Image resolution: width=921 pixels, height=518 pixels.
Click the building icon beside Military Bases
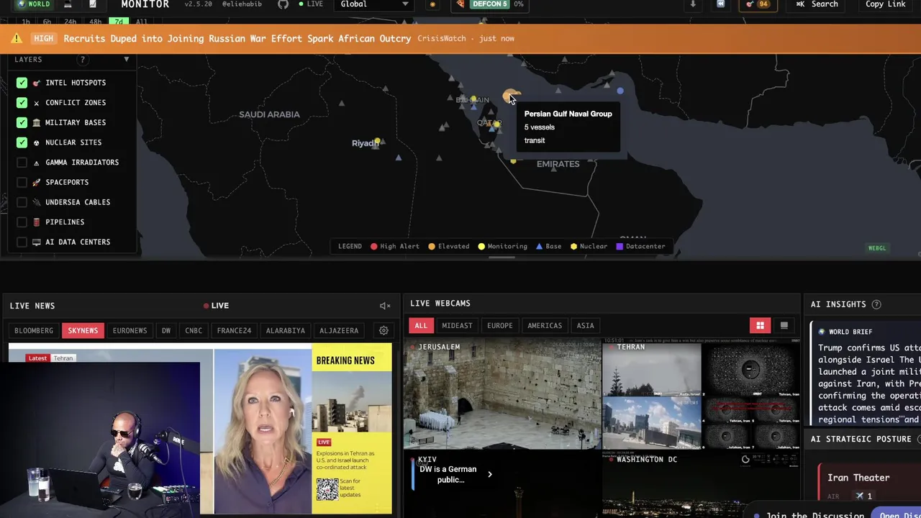[x=37, y=123]
